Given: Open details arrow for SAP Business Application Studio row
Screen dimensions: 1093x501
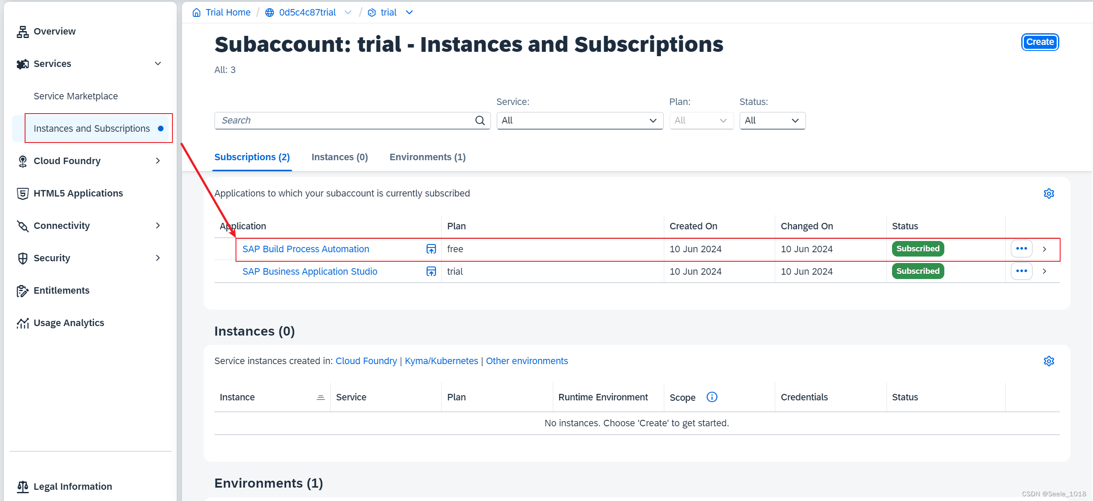Looking at the screenshot, I should (x=1045, y=271).
